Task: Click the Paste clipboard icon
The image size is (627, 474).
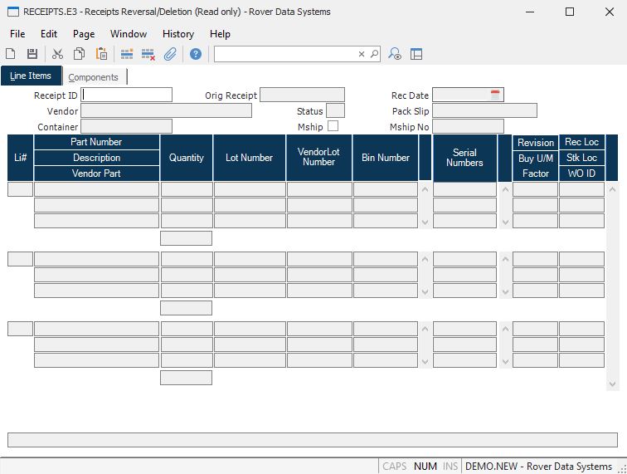Action: point(101,54)
